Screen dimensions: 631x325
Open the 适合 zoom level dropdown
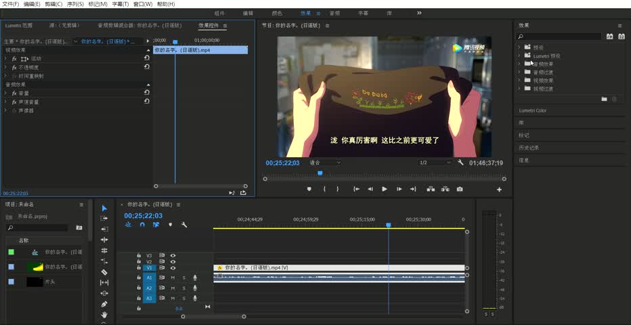[x=325, y=162]
